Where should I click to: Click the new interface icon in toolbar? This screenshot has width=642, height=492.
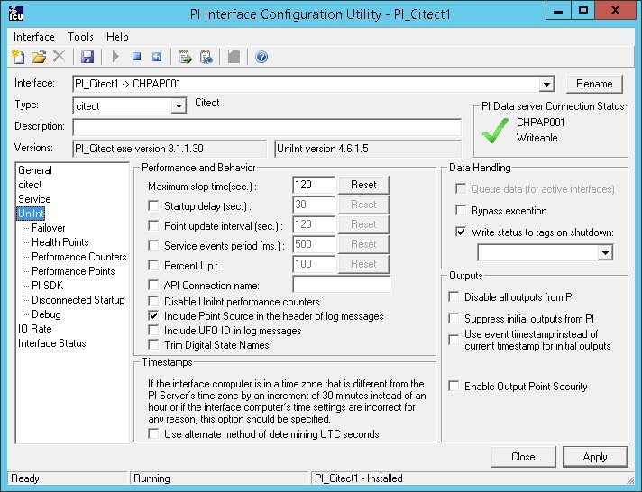tap(18, 57)
